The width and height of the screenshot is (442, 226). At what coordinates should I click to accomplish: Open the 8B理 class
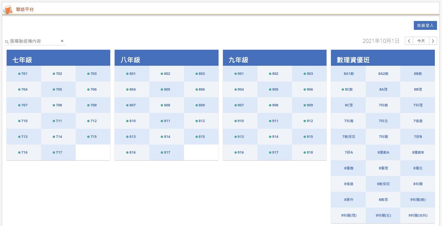click(x=418, y=90)
